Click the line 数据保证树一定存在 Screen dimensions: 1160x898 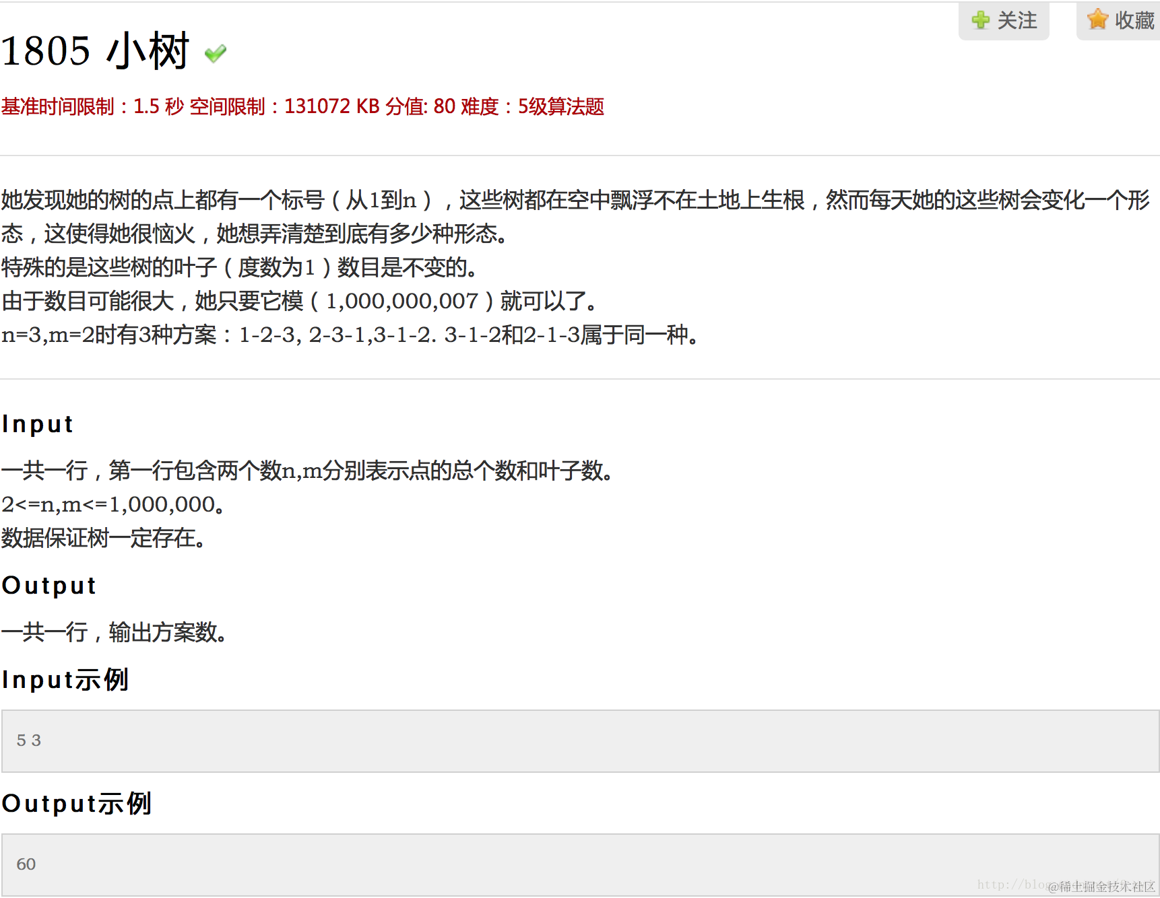pos(104,538)
